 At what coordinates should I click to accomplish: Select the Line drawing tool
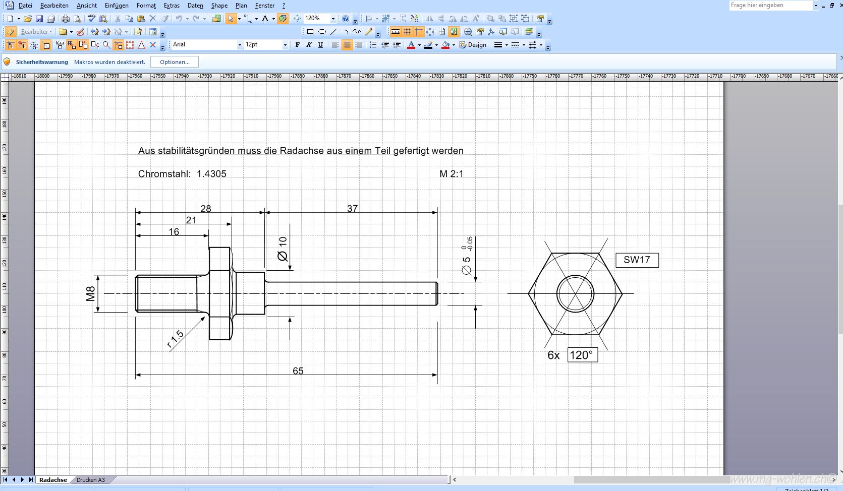point(333,31)
